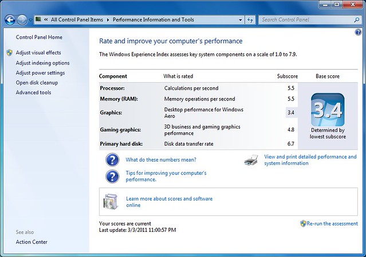Open Advanced tools
The width and height of the screenshot is (366, 257).
[x=33, y=93]
